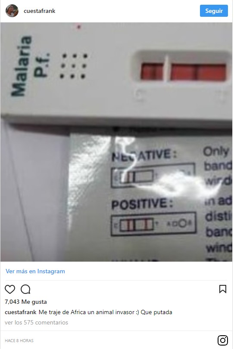Open cuestafrank profile avatar
This screenshot has height=349, width=234.
click(x=12, y=11)
